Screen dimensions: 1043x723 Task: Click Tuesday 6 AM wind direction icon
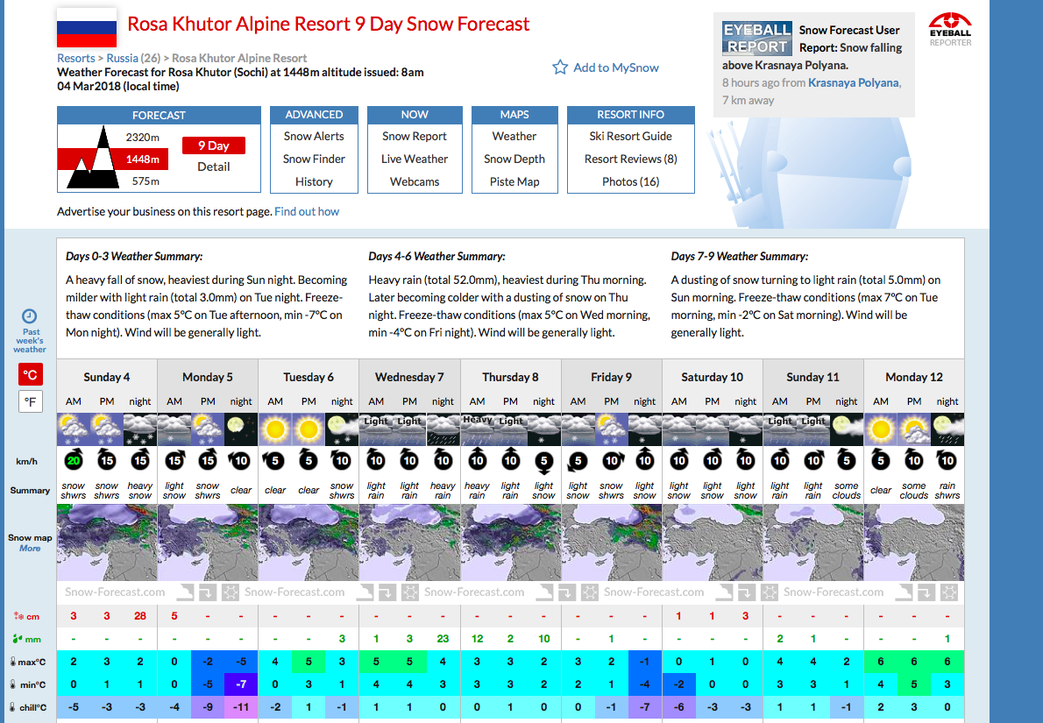[x=274, y=460]
